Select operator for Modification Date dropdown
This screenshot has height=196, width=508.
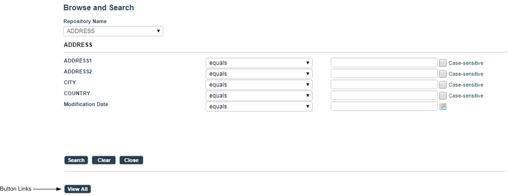click(259, 107)
